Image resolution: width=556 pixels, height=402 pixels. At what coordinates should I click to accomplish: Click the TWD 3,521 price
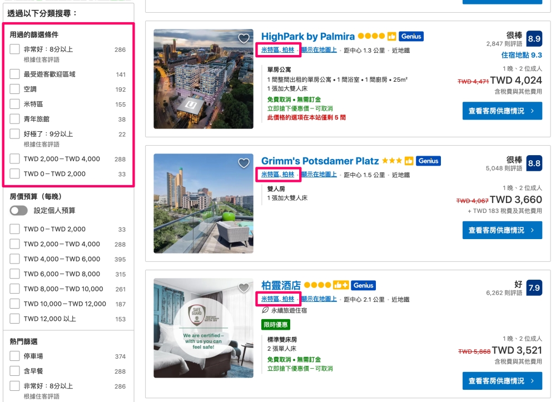517,350
